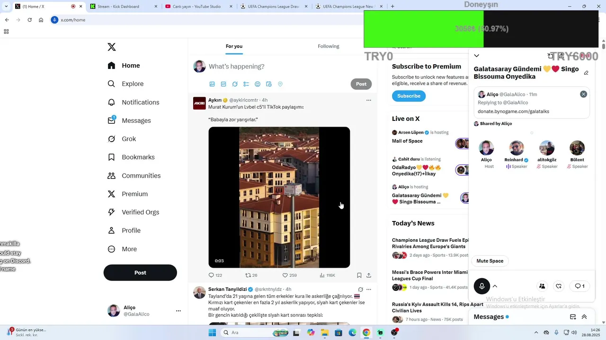Like the Aykırı post with 259 likes
The image size is (606, 340).
tap(289, 275)
